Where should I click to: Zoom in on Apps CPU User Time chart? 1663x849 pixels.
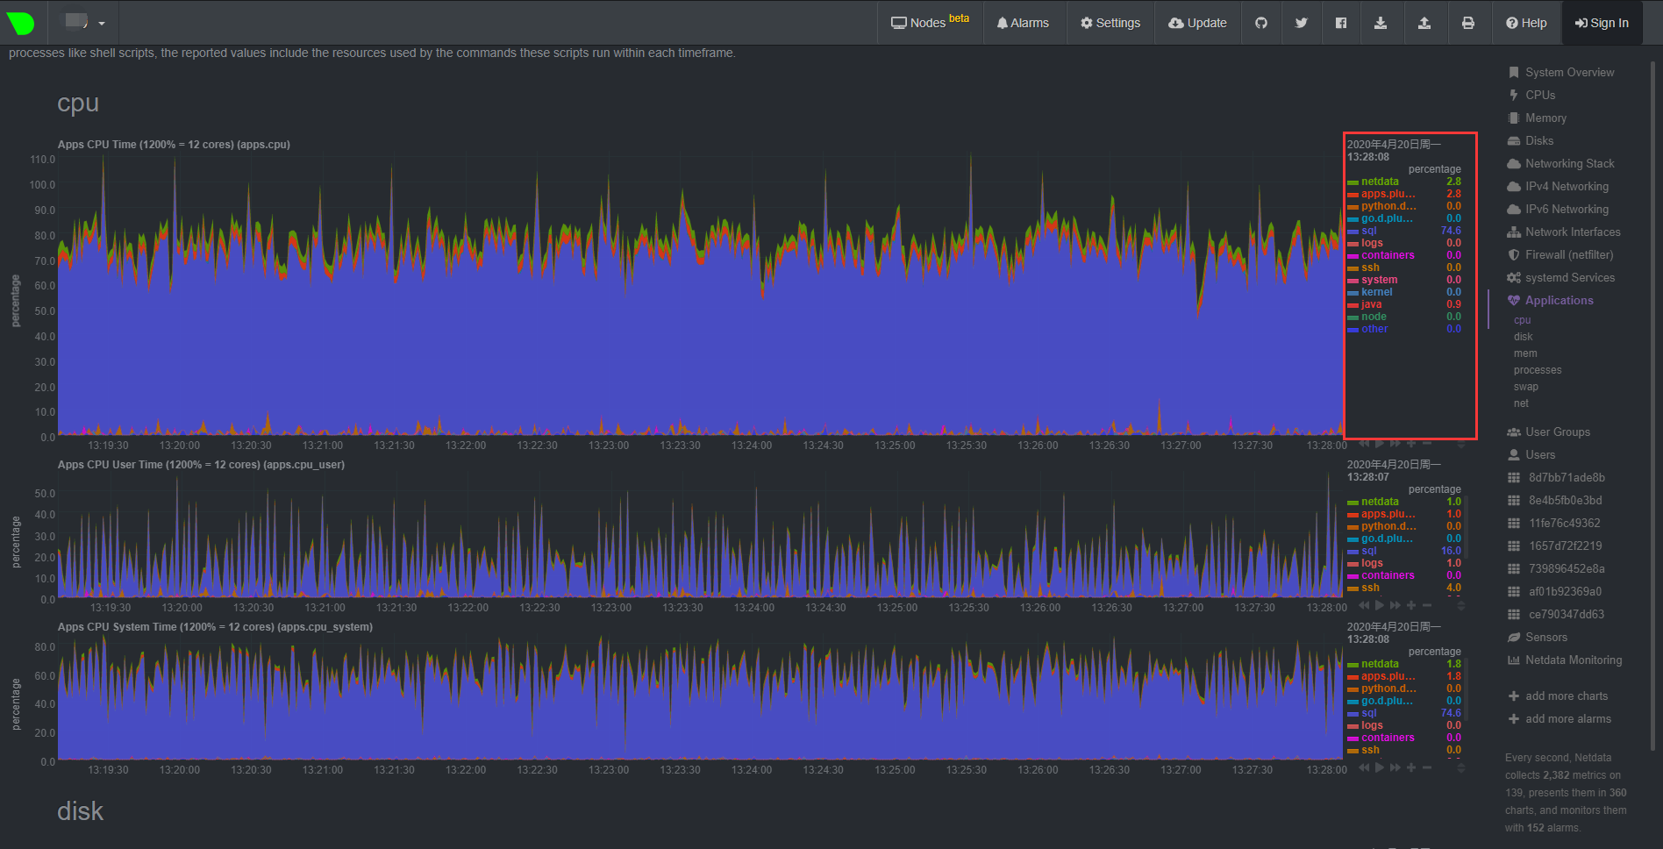1410,605
